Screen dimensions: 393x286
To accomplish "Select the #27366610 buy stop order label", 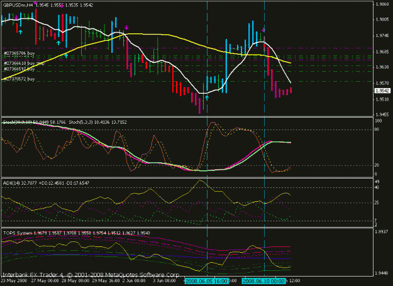I will click(24, 63).
